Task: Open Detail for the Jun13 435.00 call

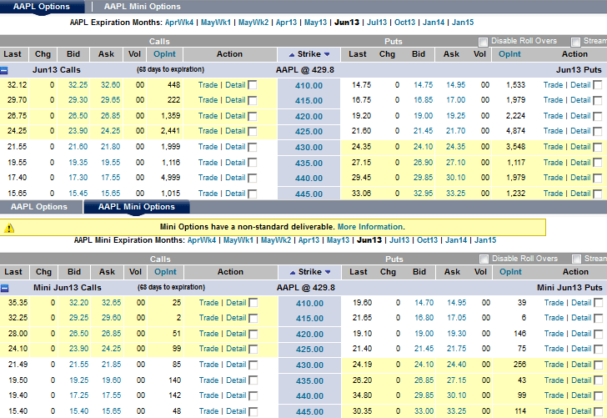Action: (x=235, y=163)
